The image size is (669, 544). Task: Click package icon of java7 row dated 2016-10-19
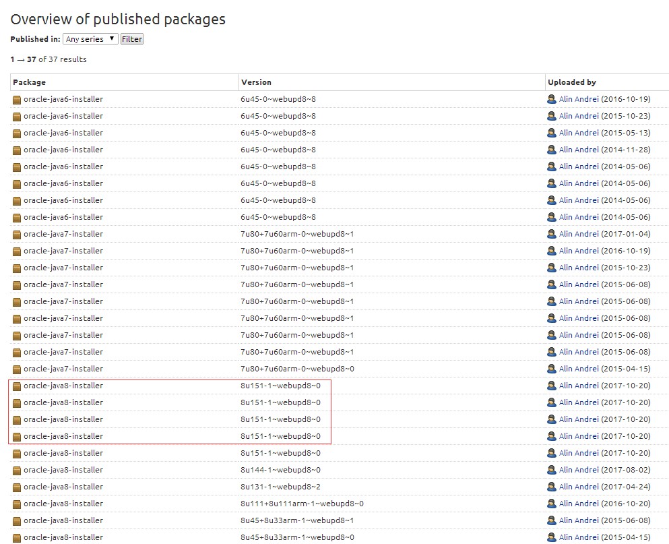[17, 251]
